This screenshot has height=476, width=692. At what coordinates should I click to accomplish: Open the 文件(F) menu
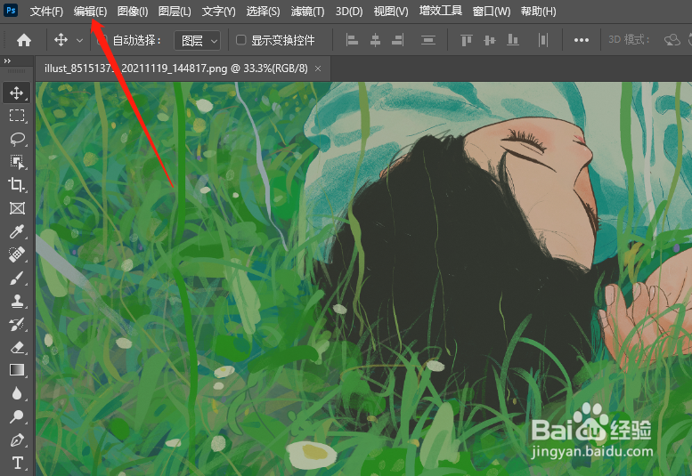[46, 11]
